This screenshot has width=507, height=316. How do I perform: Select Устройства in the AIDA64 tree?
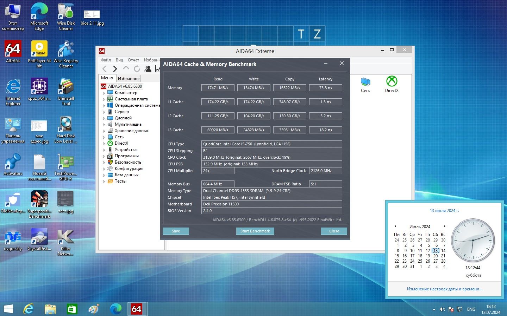[126, 150]
